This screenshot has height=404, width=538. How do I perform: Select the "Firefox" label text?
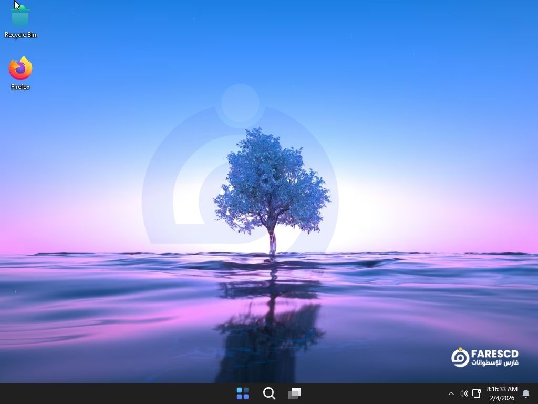[20, 87]
